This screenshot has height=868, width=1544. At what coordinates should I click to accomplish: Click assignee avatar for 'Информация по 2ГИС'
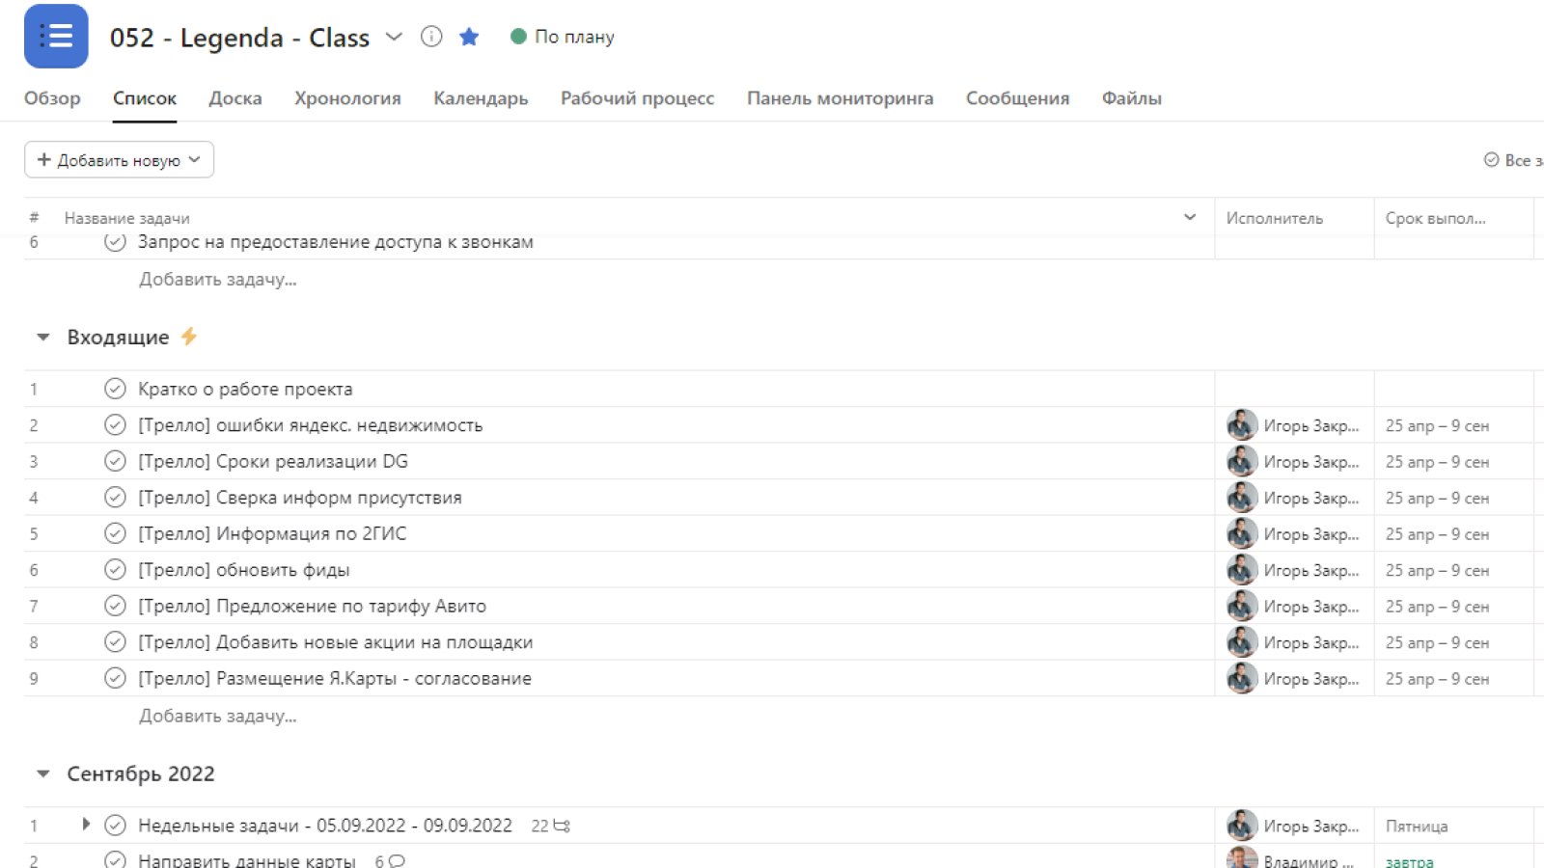coord(1242,533)
